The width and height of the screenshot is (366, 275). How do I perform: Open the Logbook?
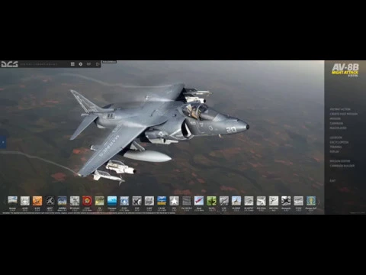pos(335,137)
